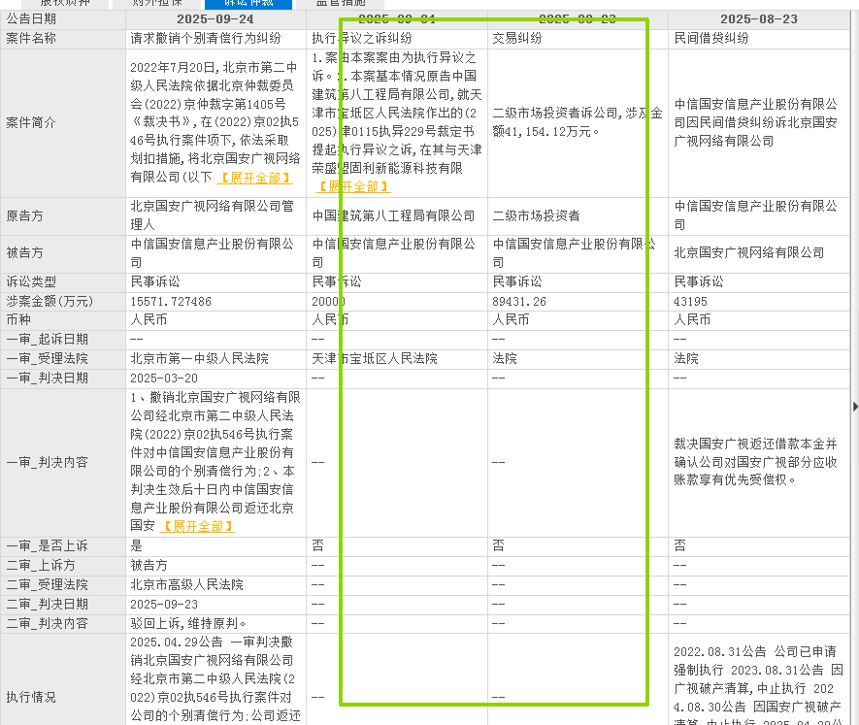
Task: Expand full first-instance judgment content 展开全部
Action: pyautogui.click(x=197, y=527)
